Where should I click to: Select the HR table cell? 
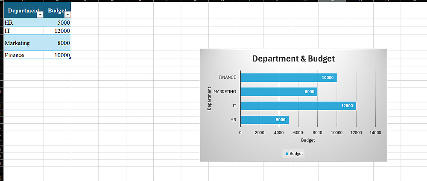point(23,23)
